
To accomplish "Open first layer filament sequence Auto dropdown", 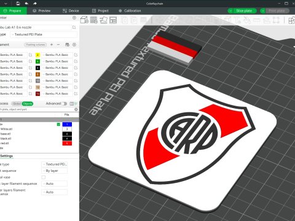I will pos(55,184).
